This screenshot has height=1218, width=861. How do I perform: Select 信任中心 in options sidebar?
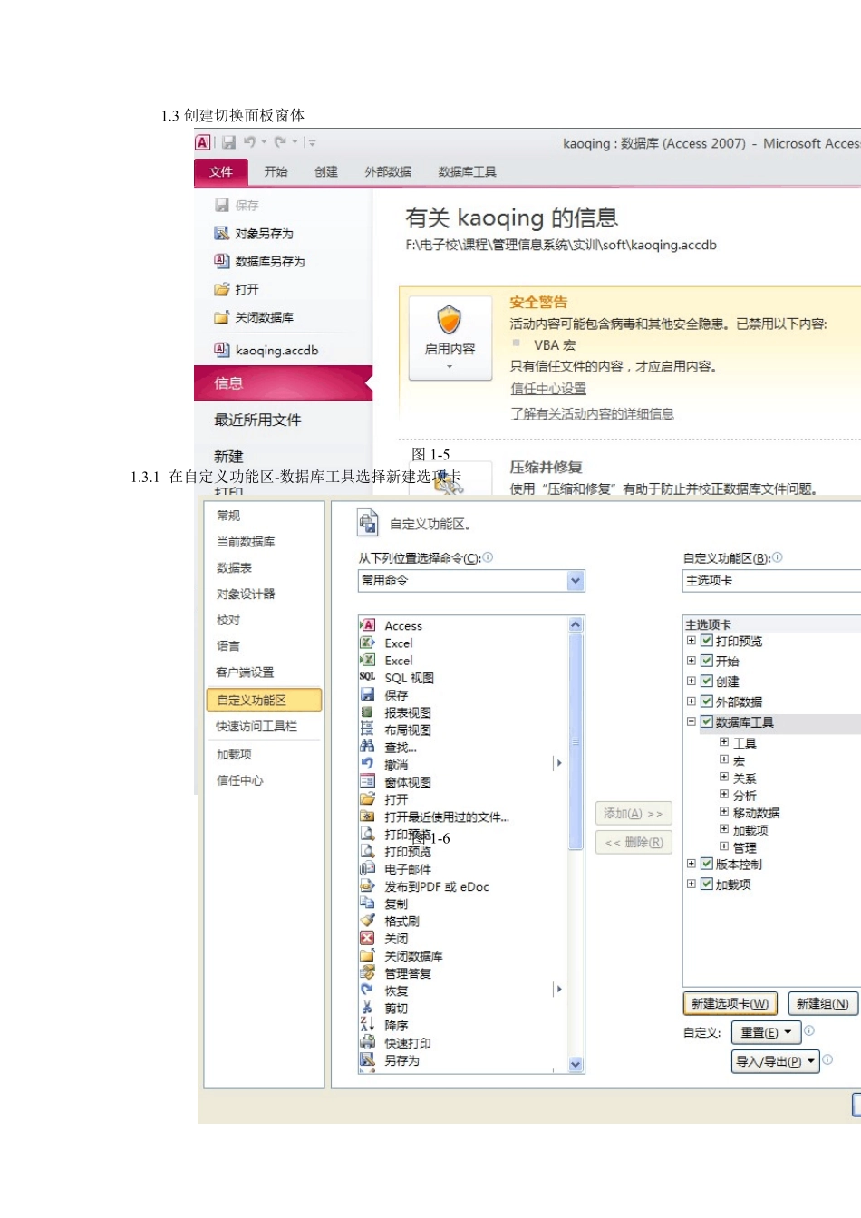tap(240, 780)
